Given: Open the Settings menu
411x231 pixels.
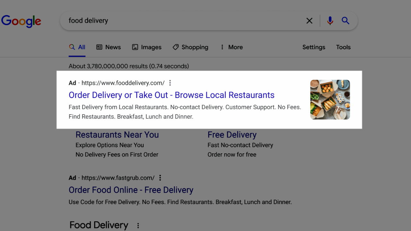Looking at the screenshot, I should pyautogui.click(x=313, y=47).
